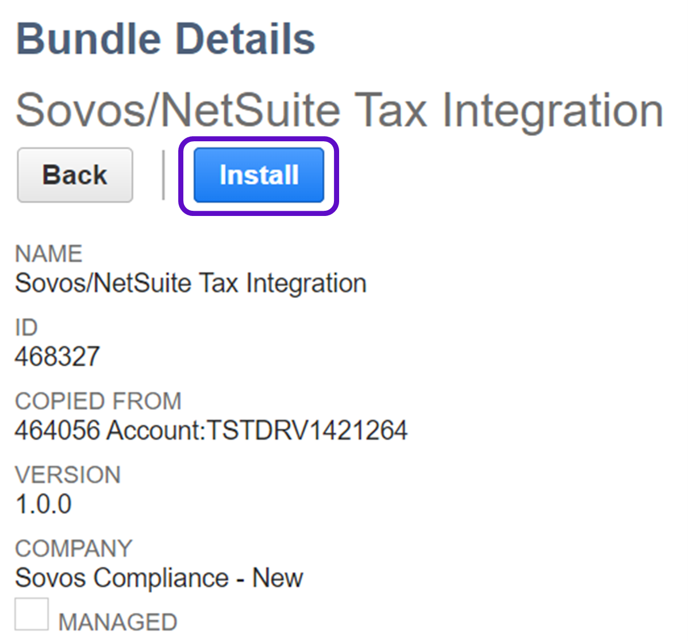The width and height of the screenshot is (688, 641).
Task: Click the NAME field label
Action: pos(49,254)
